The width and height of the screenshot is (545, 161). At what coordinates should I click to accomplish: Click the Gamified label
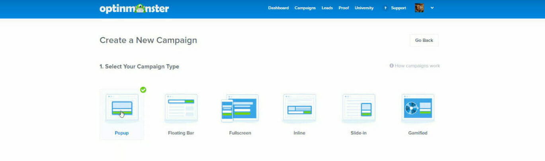418,133
